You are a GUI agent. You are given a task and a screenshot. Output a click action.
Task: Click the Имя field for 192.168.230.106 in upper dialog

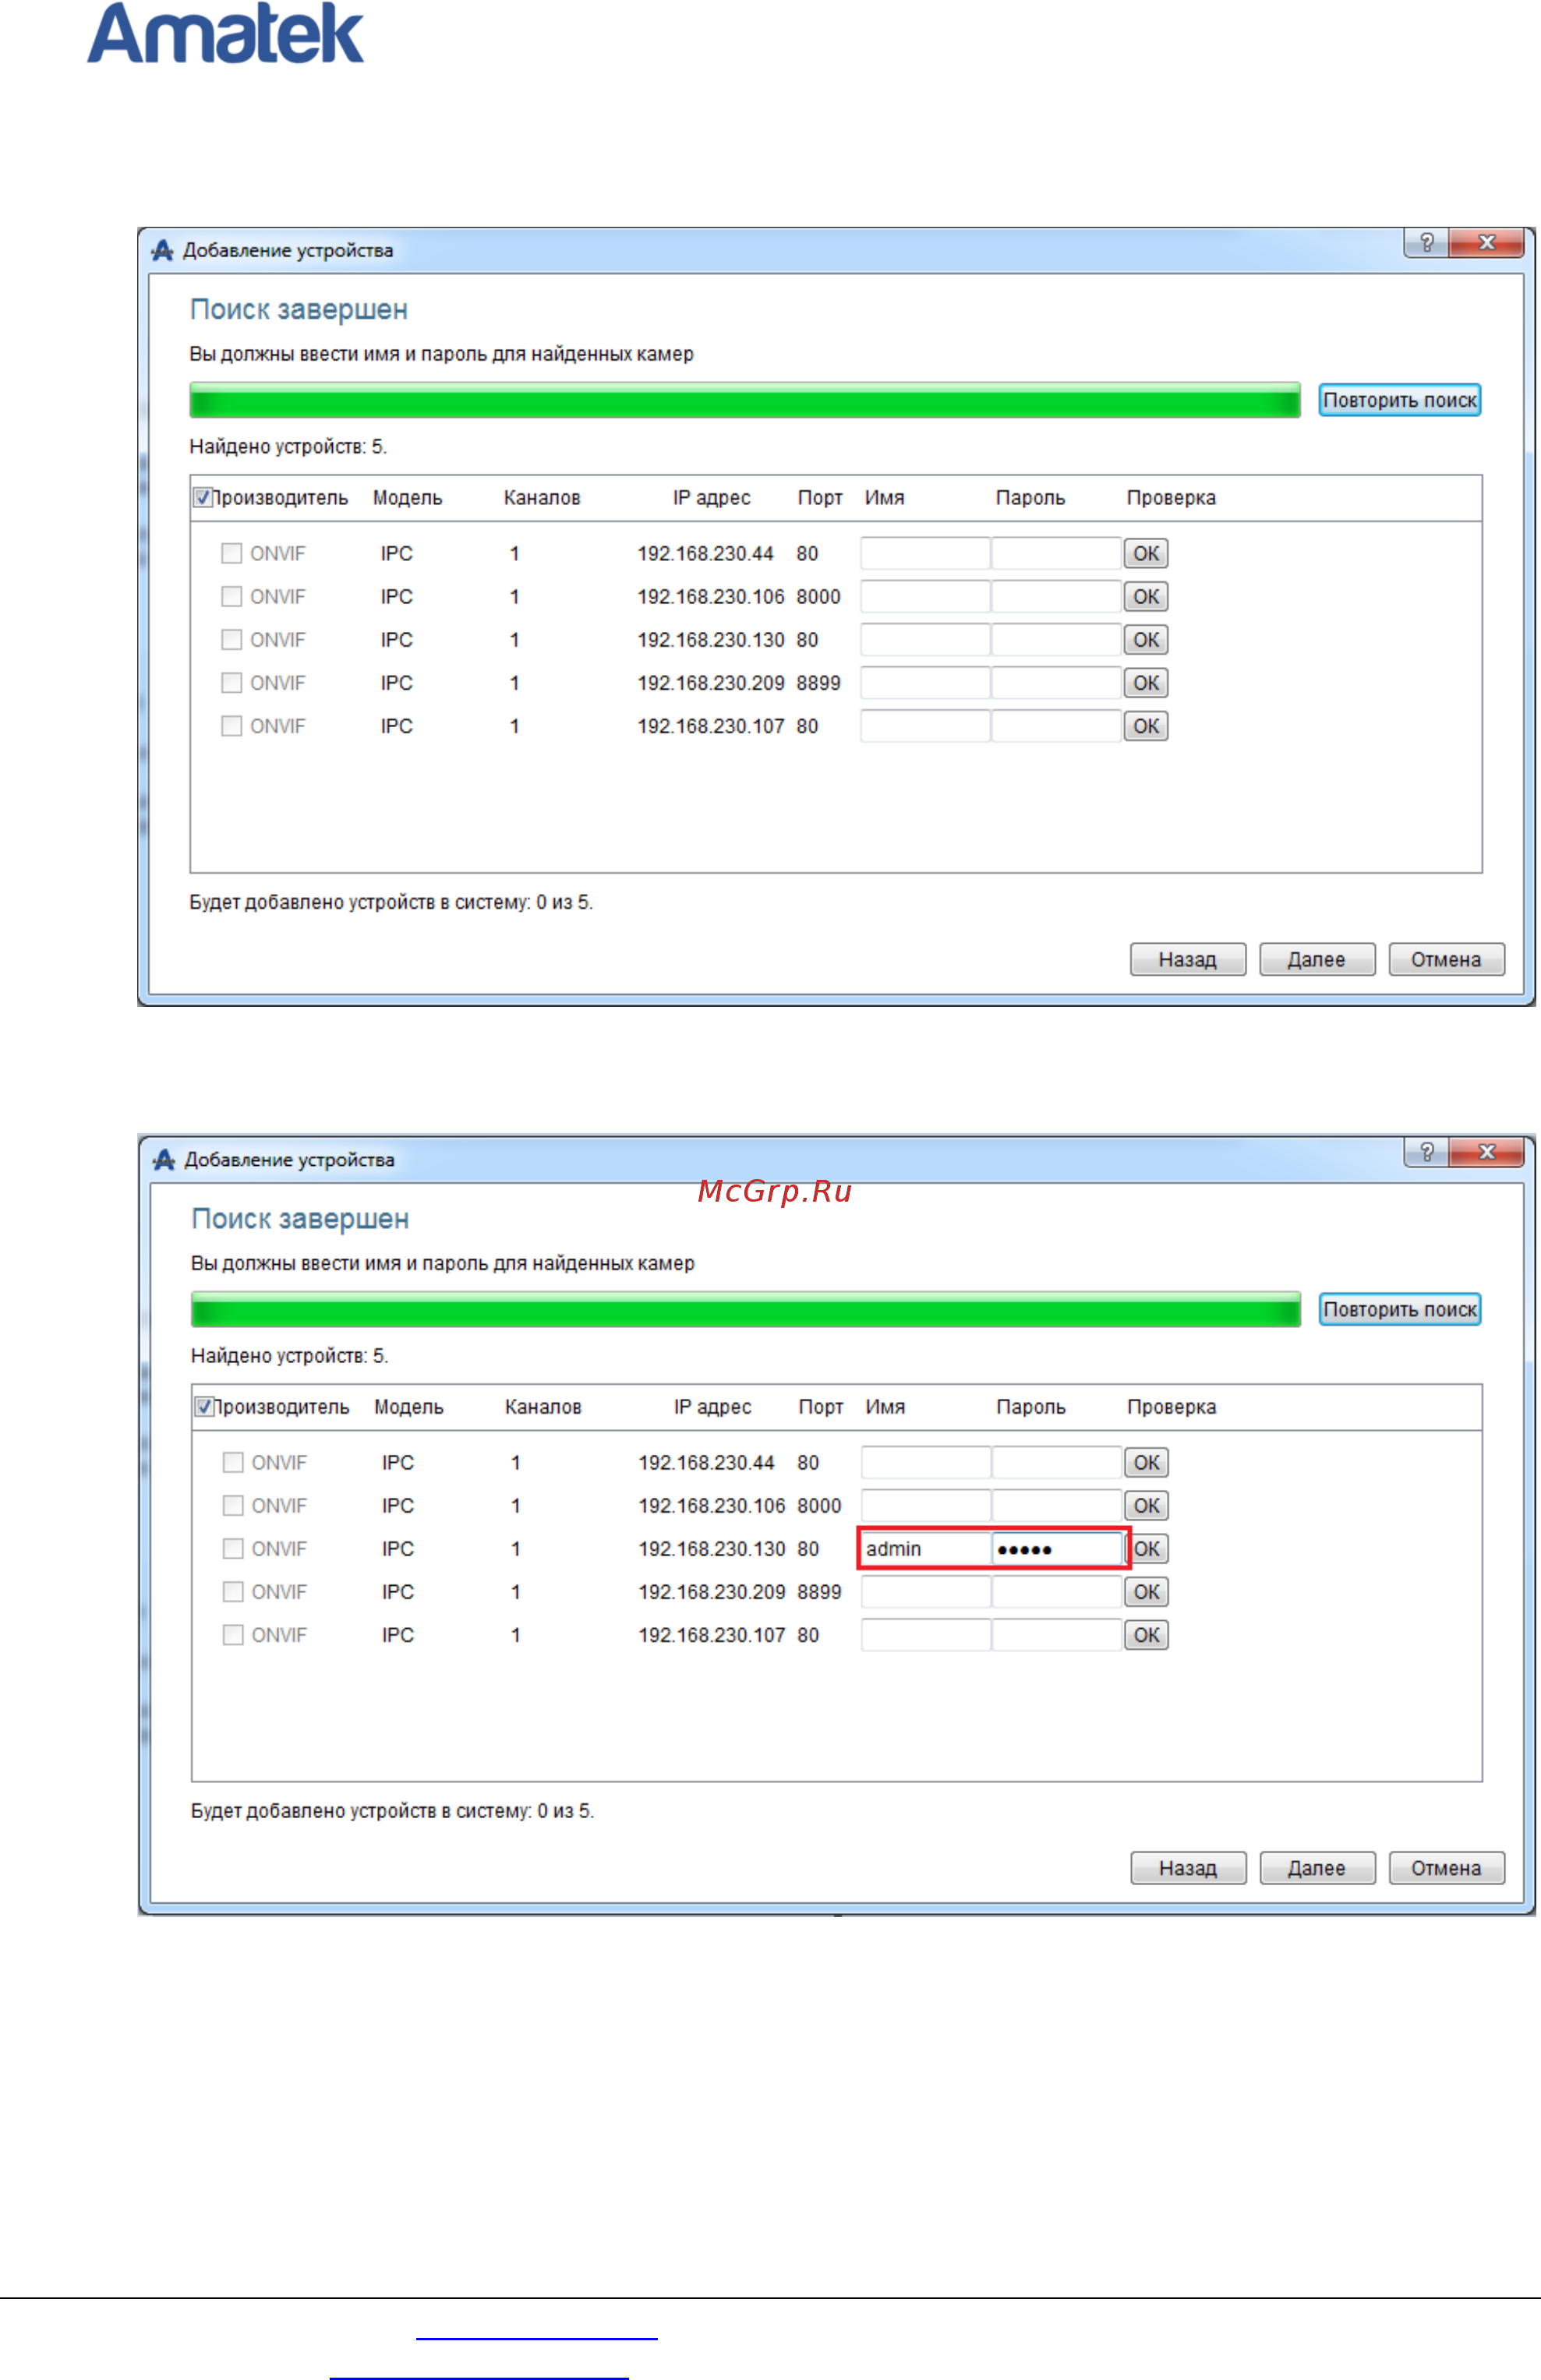pos(925,596)
